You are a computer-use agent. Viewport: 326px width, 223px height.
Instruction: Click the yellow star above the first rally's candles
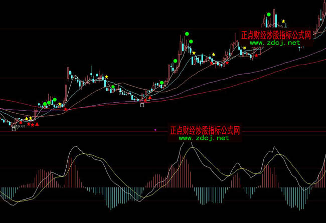pos(106,77)
